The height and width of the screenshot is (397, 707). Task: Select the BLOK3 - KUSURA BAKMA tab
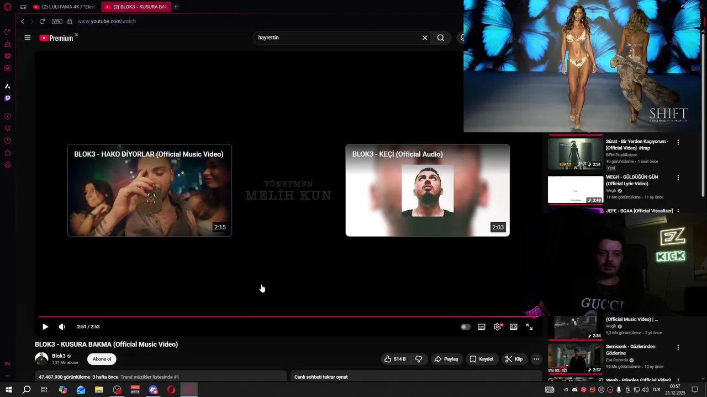click(x=136, y=7)
